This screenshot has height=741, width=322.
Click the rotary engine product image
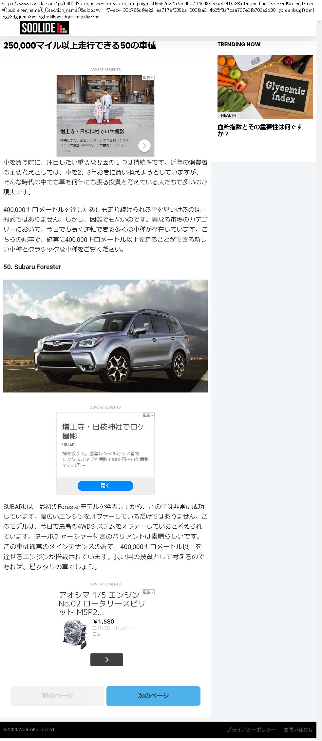pyautogui.click(x=75, y=634)
